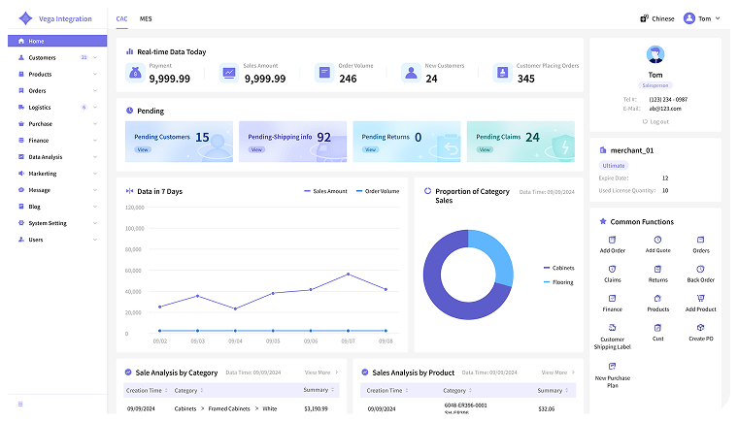Click Tom's profile picture in profile card
738x421 pixels.
click(655, 54)
